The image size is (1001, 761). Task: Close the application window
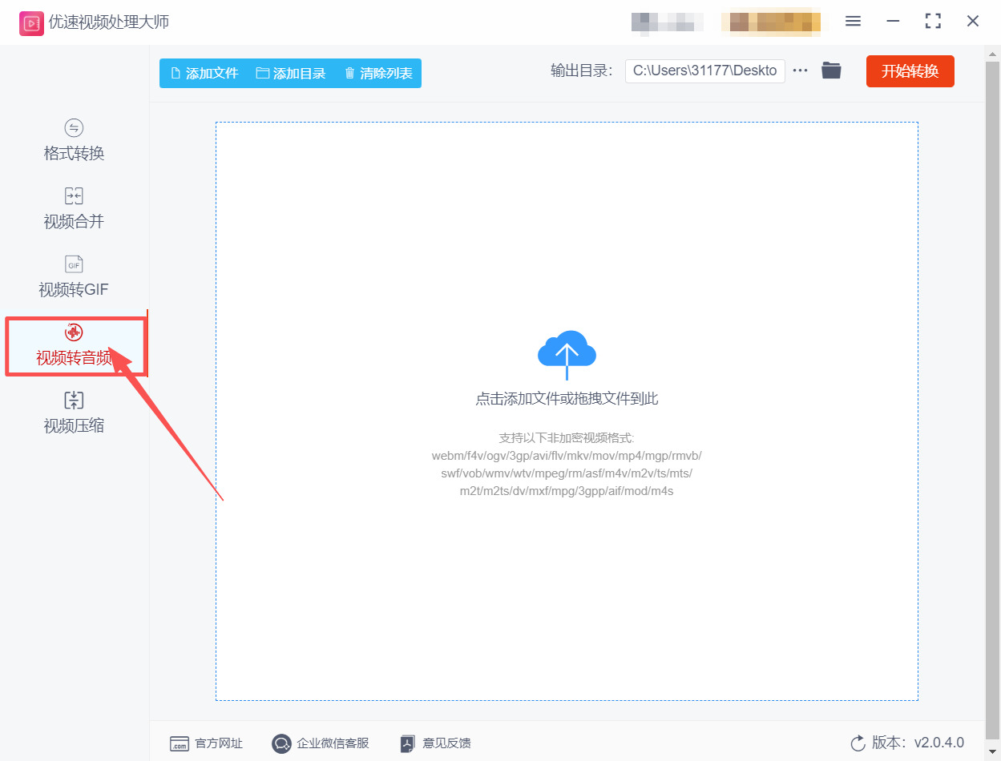click(973, 22)
